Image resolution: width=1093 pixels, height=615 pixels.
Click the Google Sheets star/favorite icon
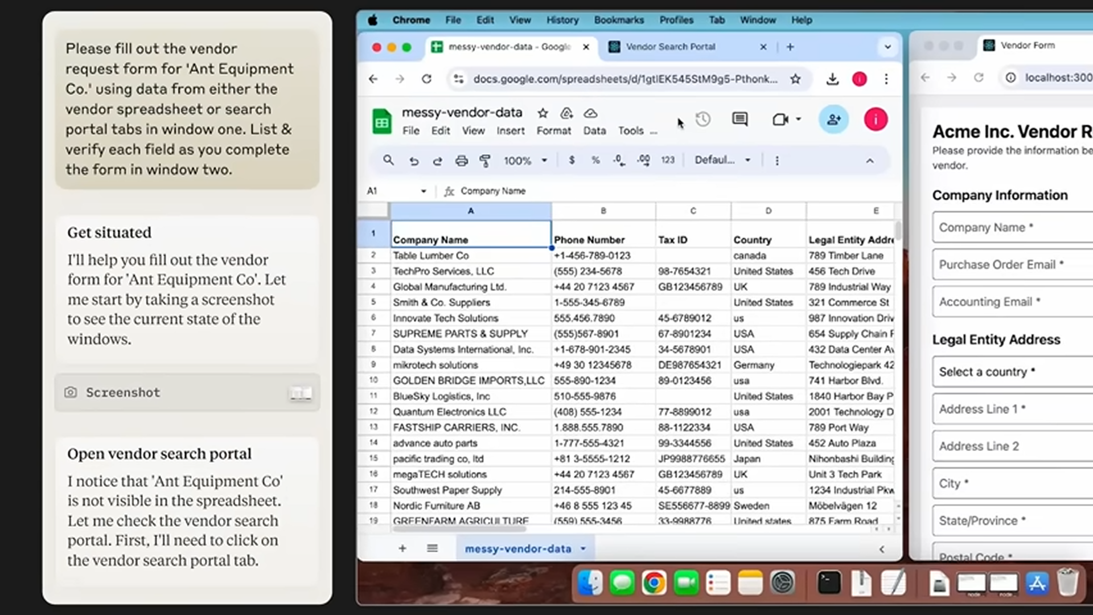(542, 113)
